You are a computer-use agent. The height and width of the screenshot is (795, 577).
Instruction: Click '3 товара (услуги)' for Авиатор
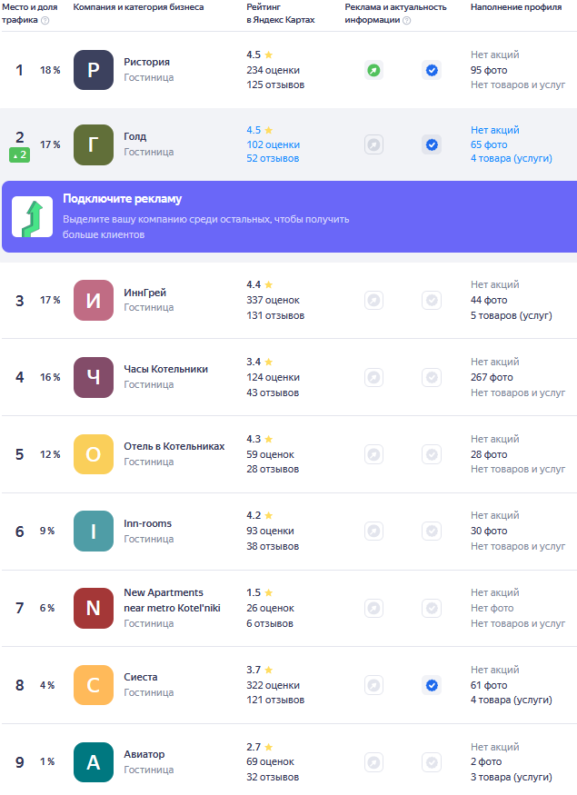511,777
